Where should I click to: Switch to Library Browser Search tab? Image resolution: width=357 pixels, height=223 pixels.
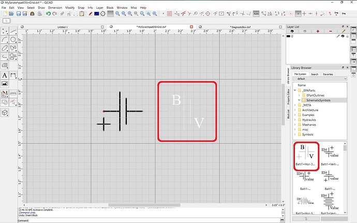(x=315, y=75)
